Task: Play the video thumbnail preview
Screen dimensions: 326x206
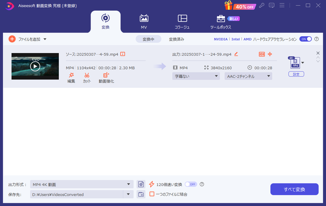Action: 35,66
